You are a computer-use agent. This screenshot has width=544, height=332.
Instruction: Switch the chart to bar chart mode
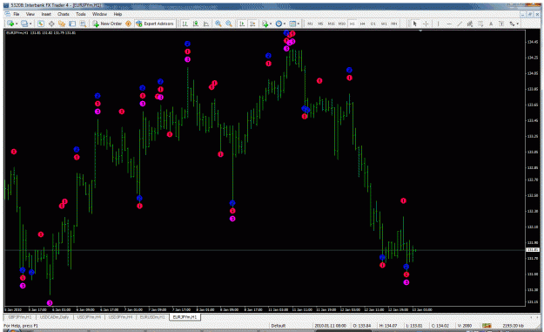coord(185,24)
